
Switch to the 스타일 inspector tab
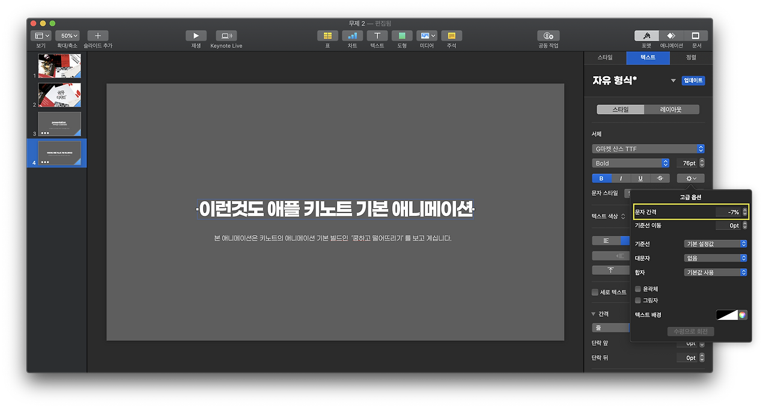(x=605, y=58)
